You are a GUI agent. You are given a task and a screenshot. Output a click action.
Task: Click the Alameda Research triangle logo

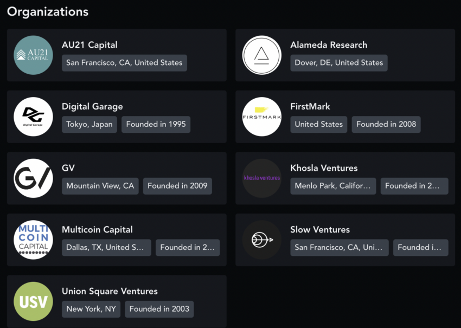(x=261, y=55)
